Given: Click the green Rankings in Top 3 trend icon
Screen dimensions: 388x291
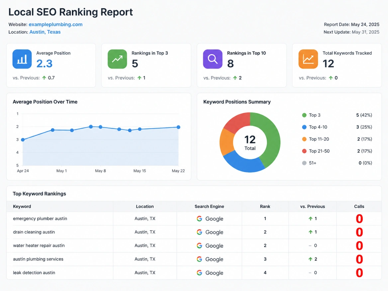Looking at the screenshot, I should [x=117, y=59].
